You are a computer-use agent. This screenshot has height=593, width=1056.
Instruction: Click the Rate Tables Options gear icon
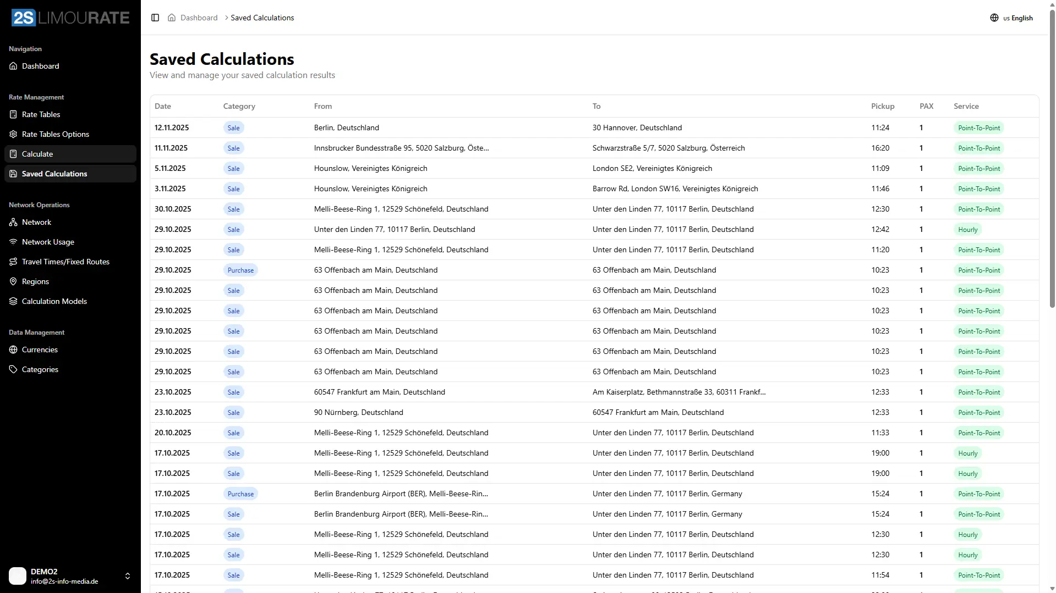[x=13, y=134]
